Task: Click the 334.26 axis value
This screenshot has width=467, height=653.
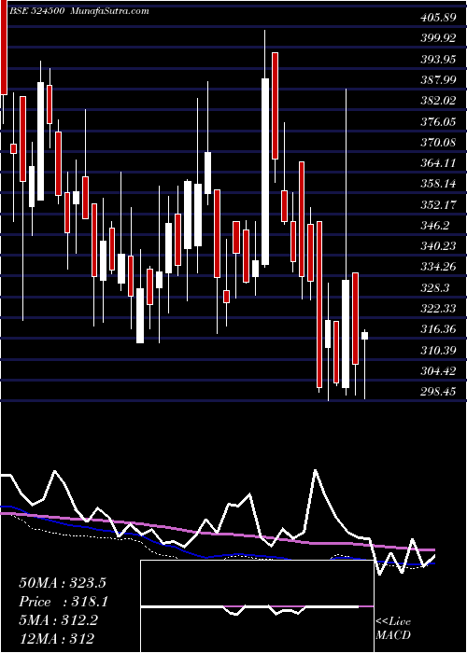Action: [x=439, y=267]
